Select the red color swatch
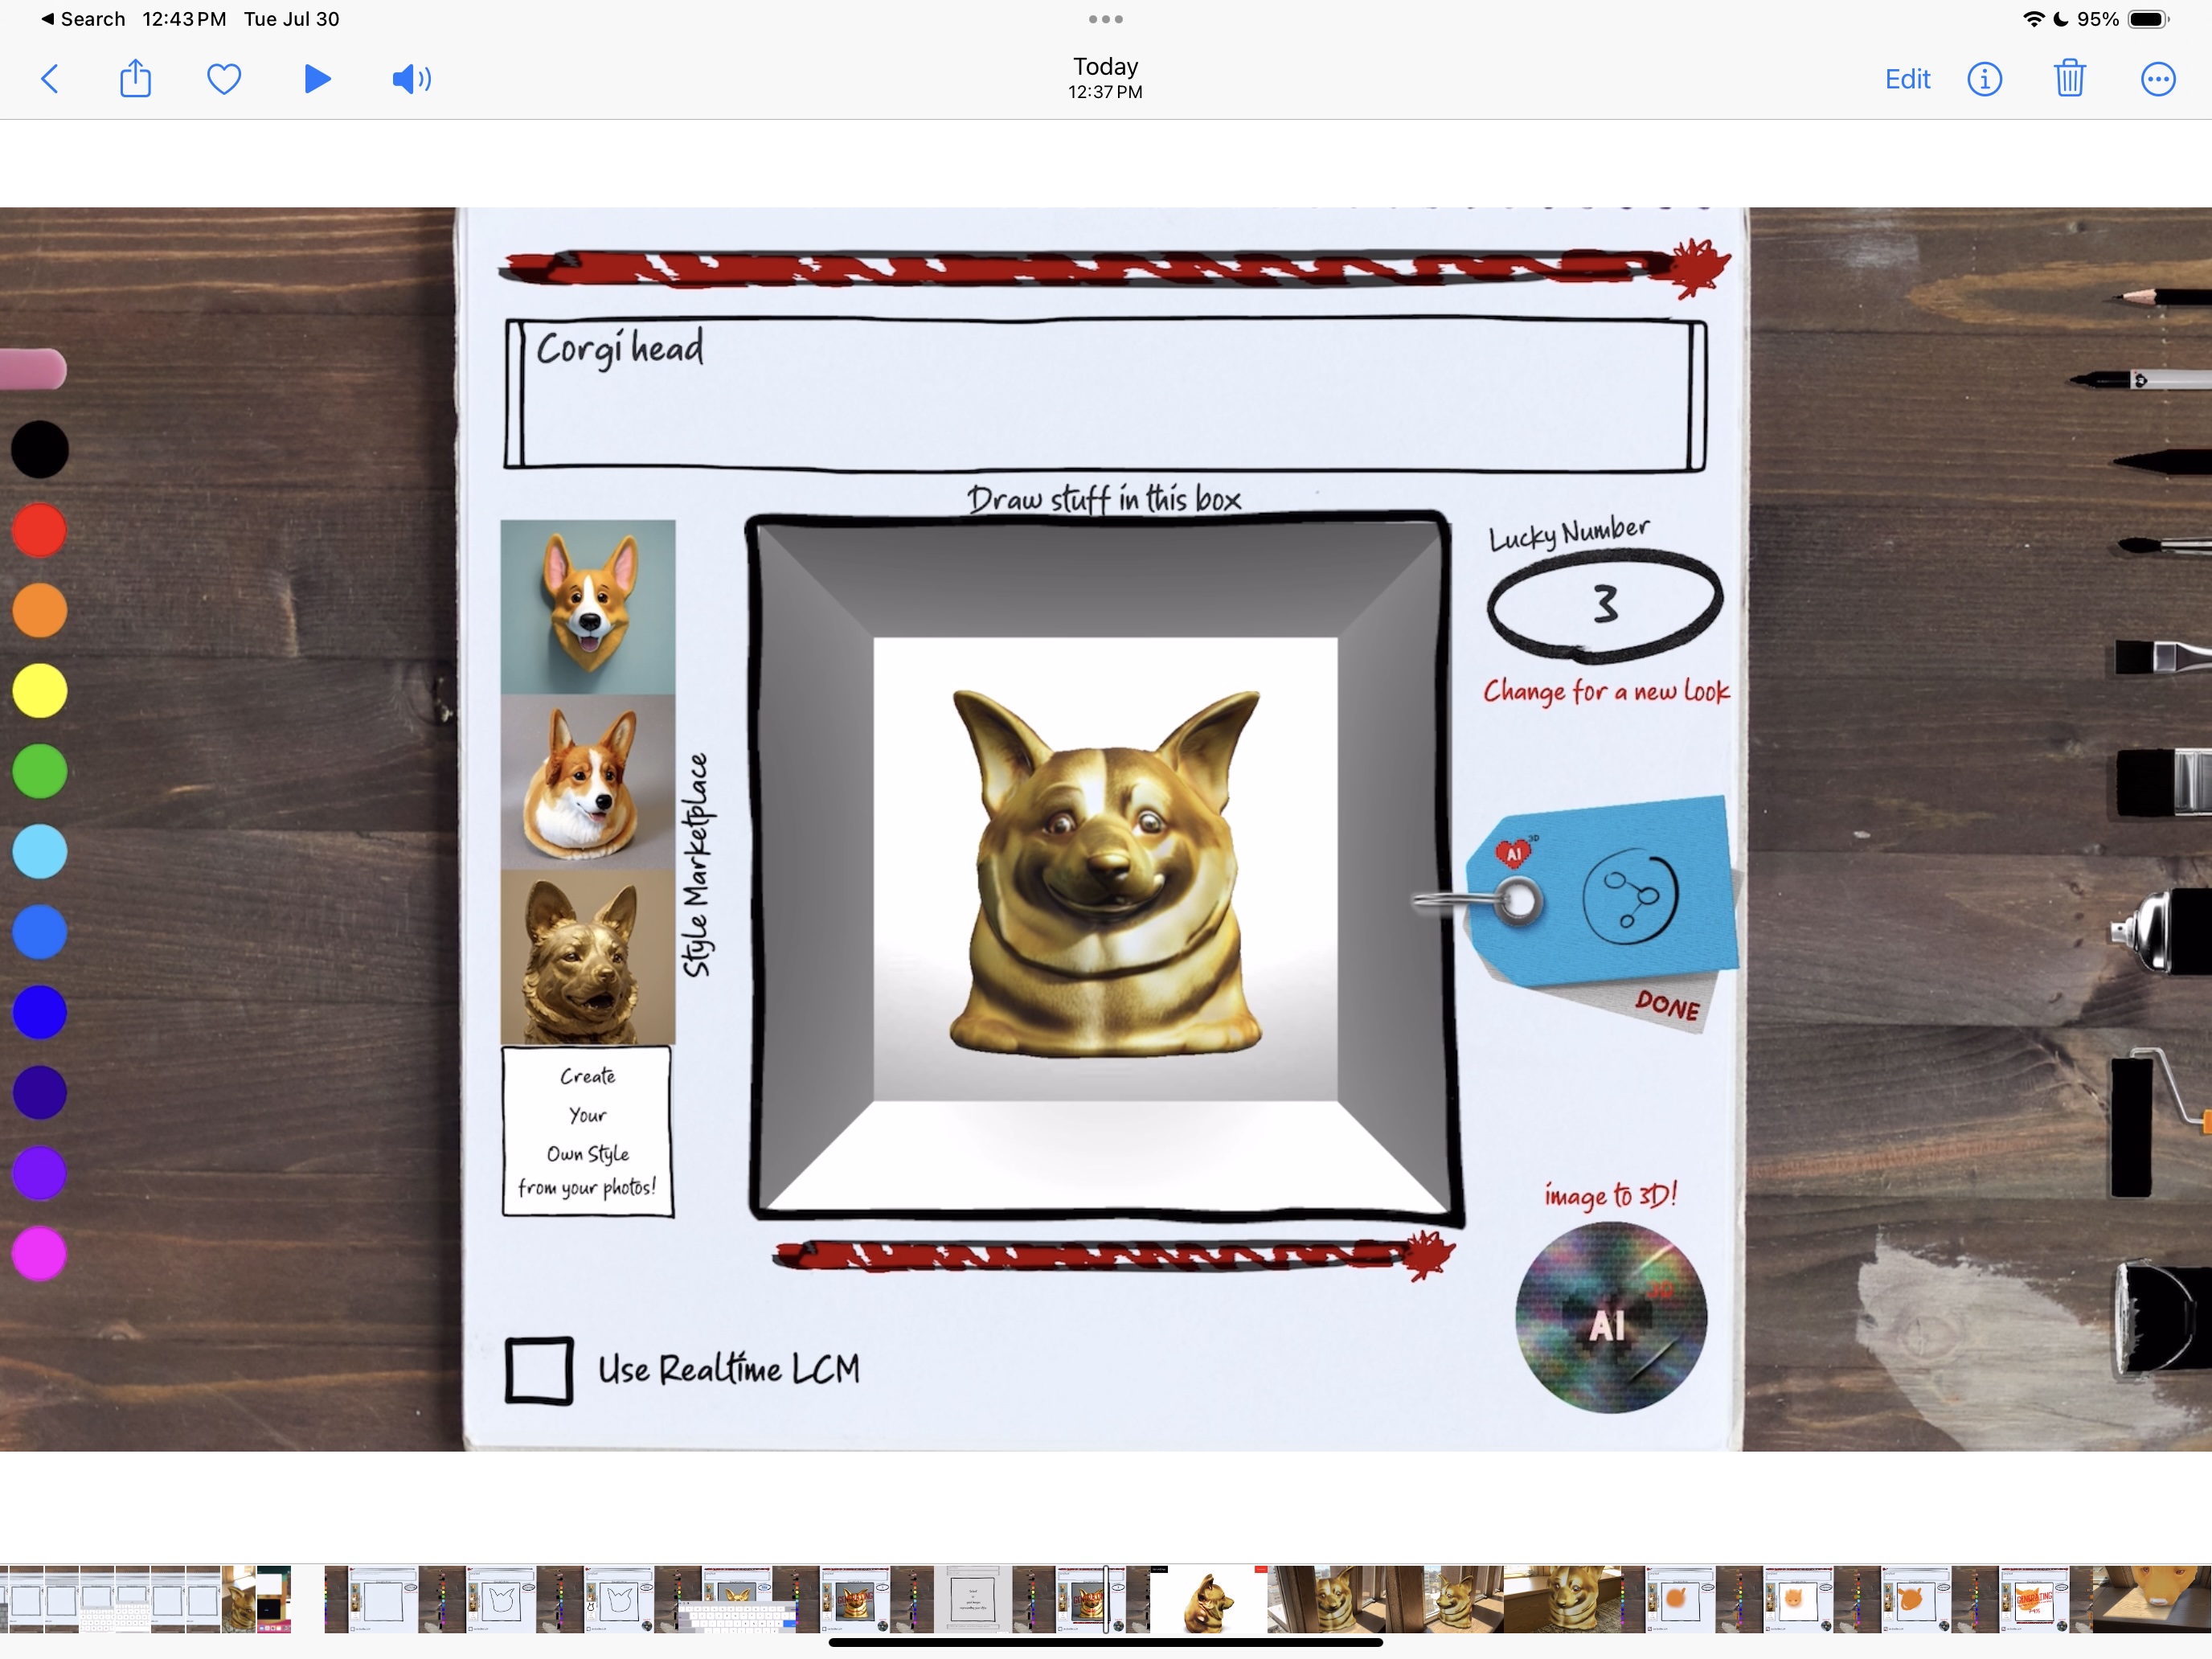 tap(40, 530)
